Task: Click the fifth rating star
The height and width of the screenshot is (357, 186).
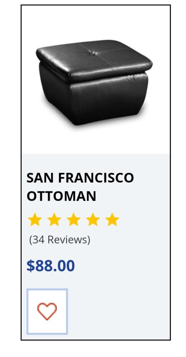Action: pos(112,220)
